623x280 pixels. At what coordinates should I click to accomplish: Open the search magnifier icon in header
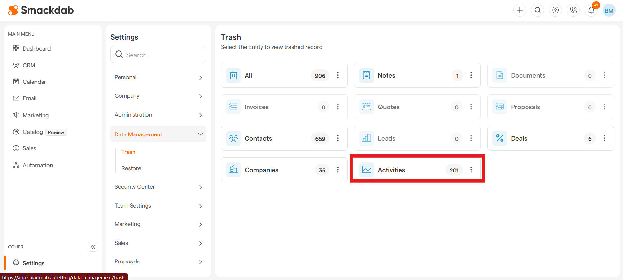[538, 10]
